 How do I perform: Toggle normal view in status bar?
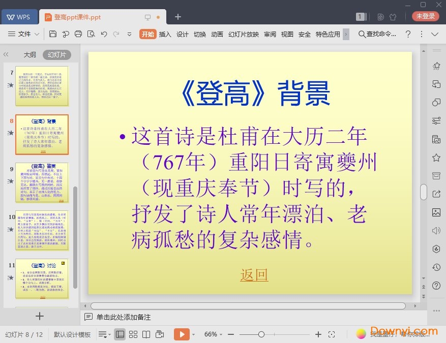point(120,334)
